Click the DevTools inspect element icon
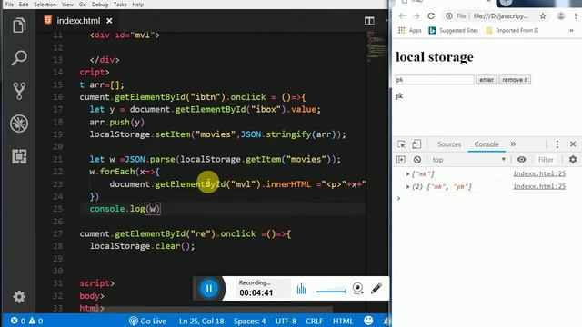Image resolution: width=582 pixels, height=327 pixels. click(x=401, y=144)
